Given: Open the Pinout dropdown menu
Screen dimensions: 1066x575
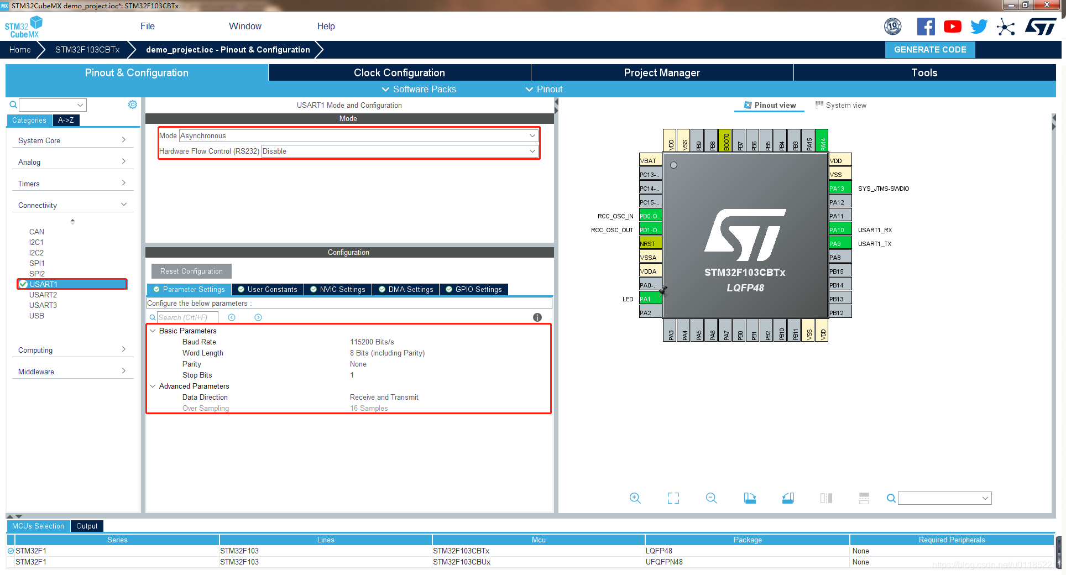Looking at the screenshot, I should pyautogui.click(x=544, y=89).
